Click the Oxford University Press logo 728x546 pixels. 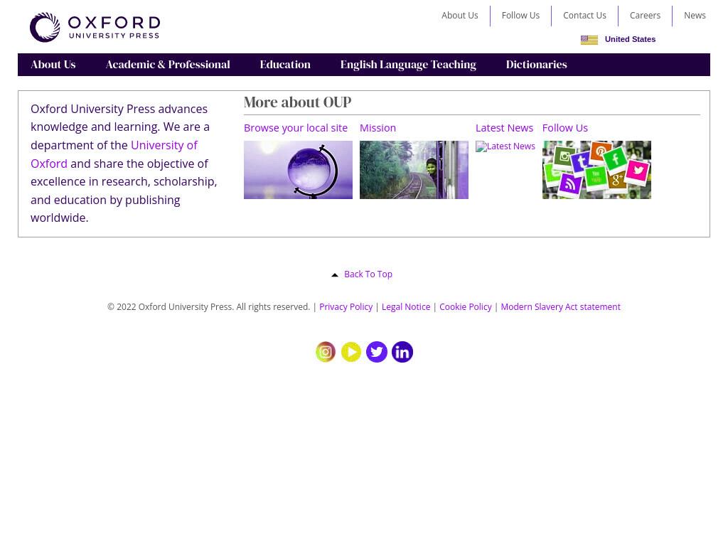click(95, 27)
